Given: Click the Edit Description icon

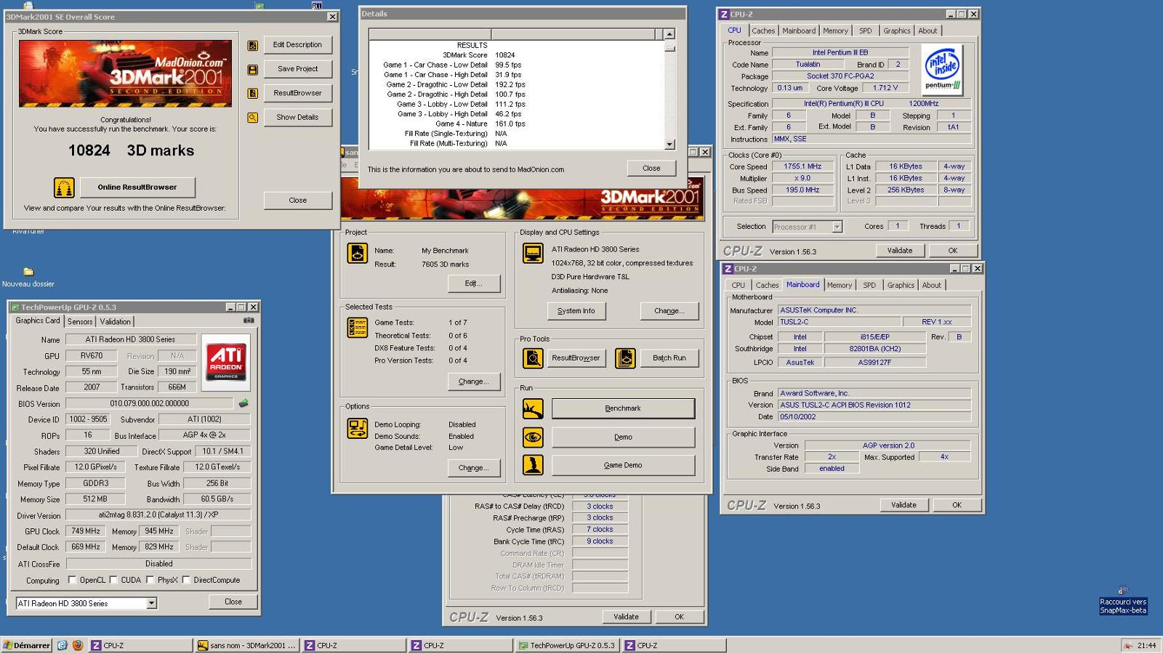Looking at the screenshot, I should pyautogui.click(x=252, y=45).
